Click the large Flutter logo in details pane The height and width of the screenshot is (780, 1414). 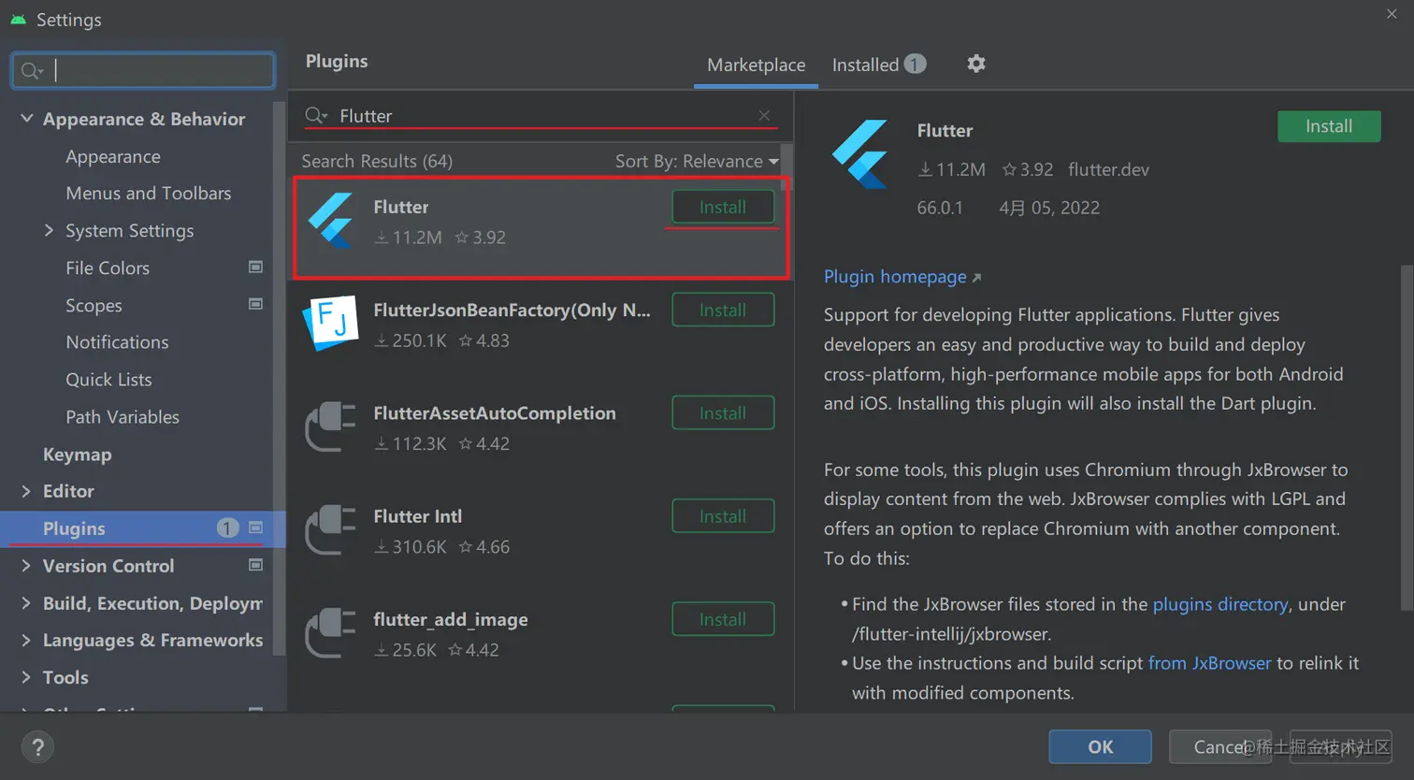point(860,154)
